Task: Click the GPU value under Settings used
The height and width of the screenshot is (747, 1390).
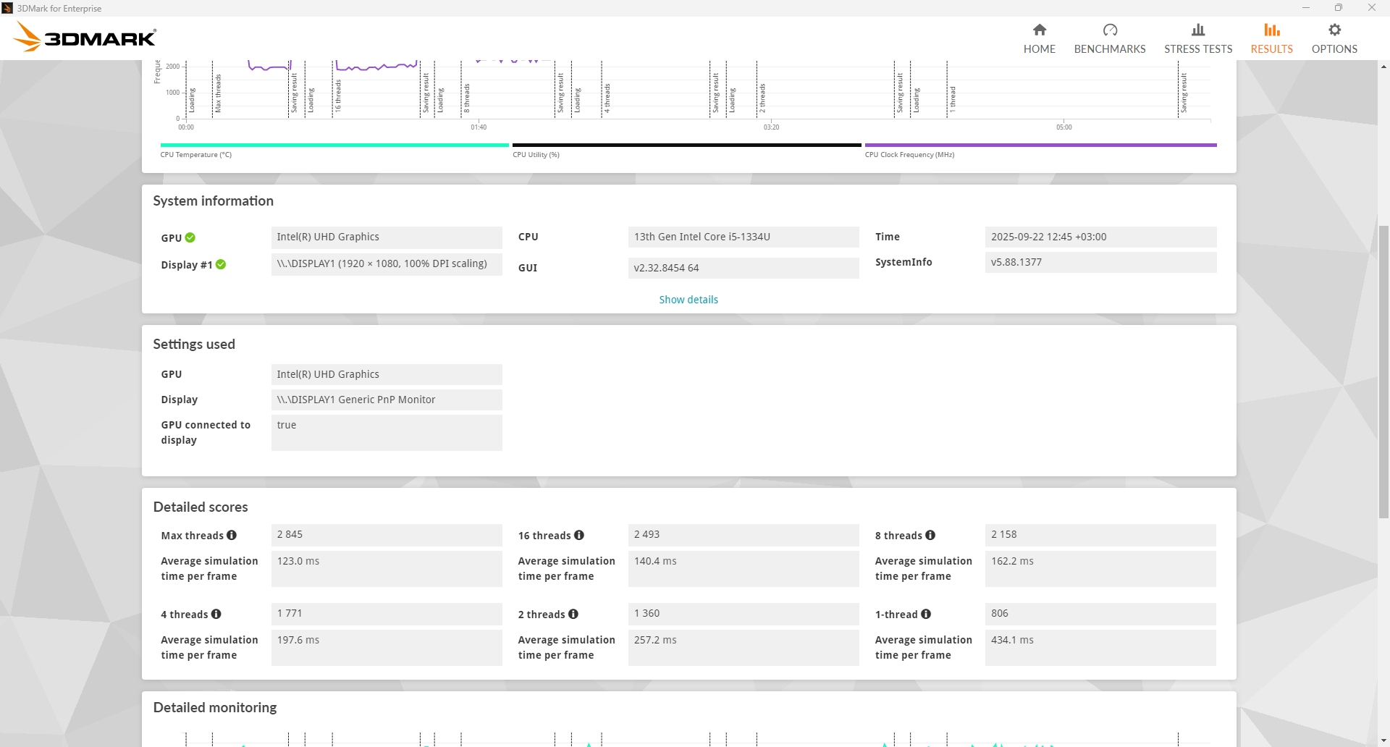Action: [387, 374]
